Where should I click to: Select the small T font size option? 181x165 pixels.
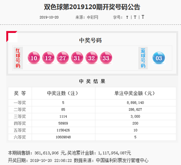pos(127,17)
